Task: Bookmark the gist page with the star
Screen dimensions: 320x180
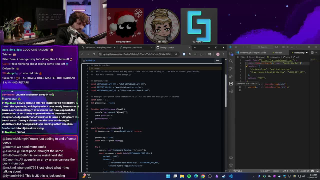Action: [x=176, y=54]
